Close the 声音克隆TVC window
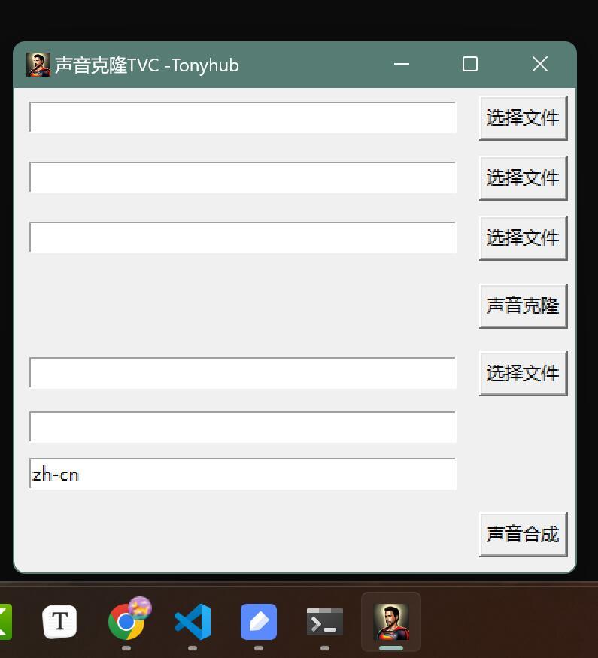Viewport: 598px width, 658px height. point(539,65)
